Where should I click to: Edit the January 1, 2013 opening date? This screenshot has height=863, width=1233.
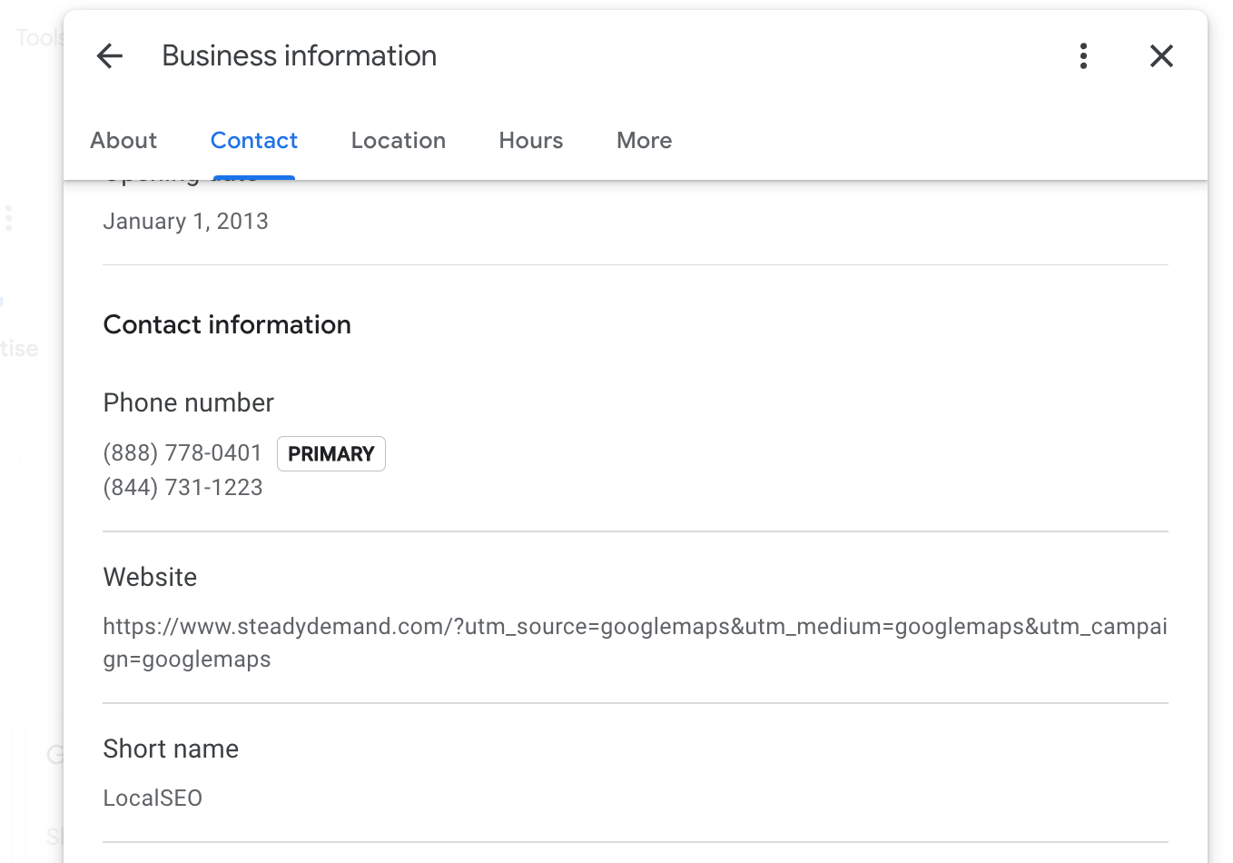(x=186, y=222)
